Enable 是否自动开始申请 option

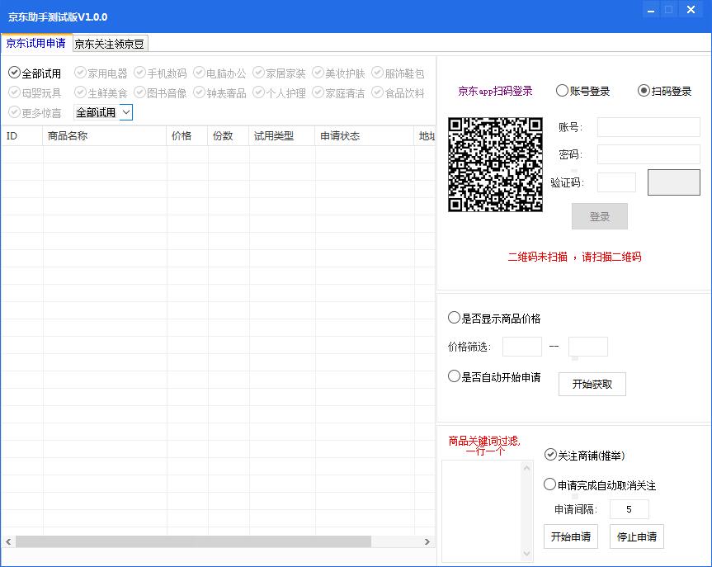(455, 375)
